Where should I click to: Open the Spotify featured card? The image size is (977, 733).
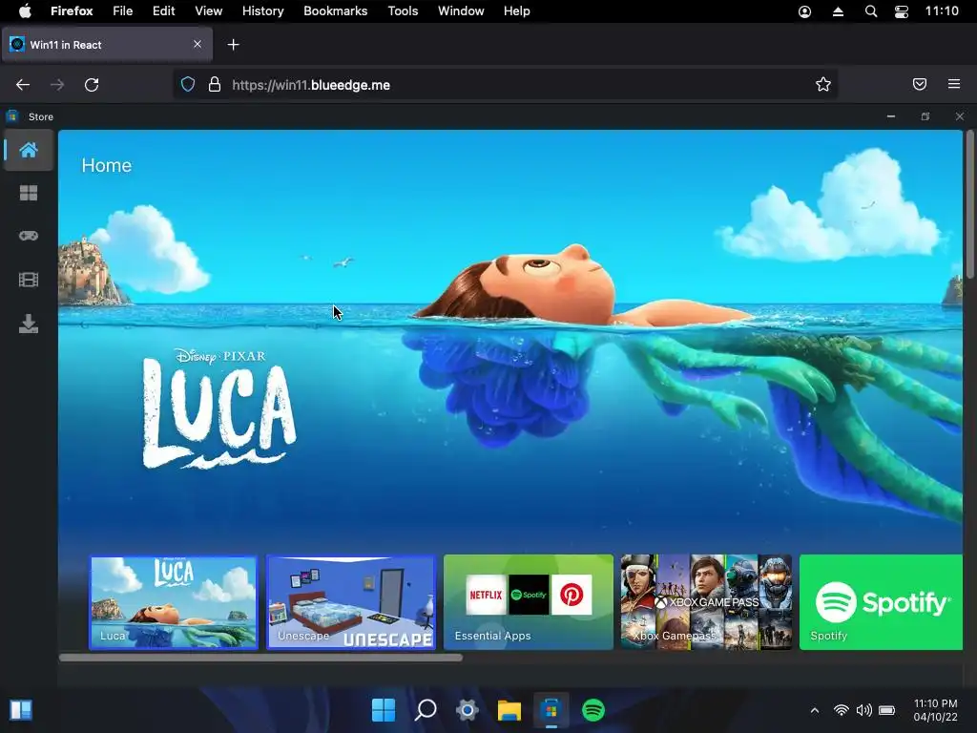(x=881, y=602)
